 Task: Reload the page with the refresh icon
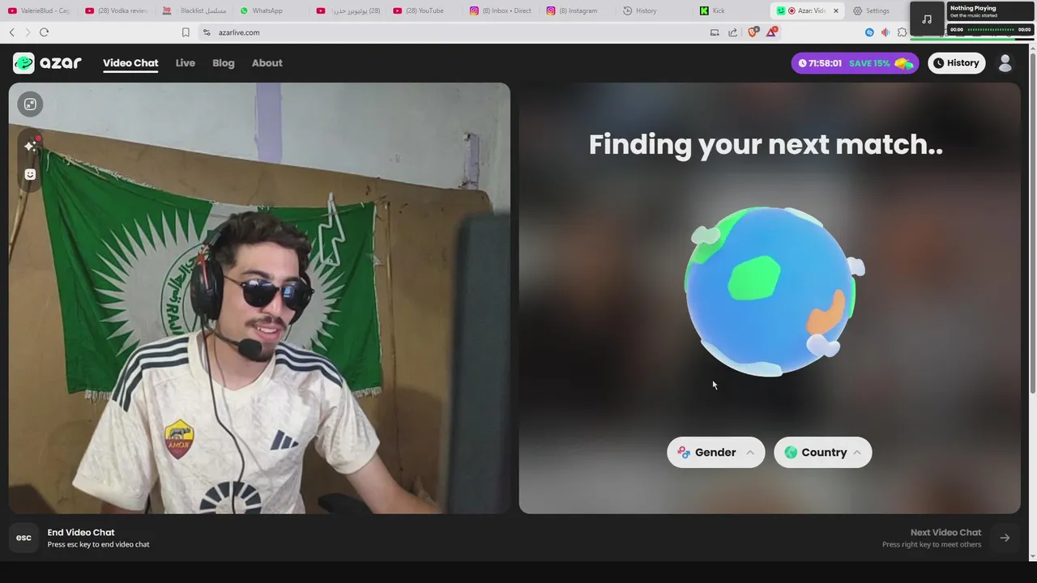(44, 32)
